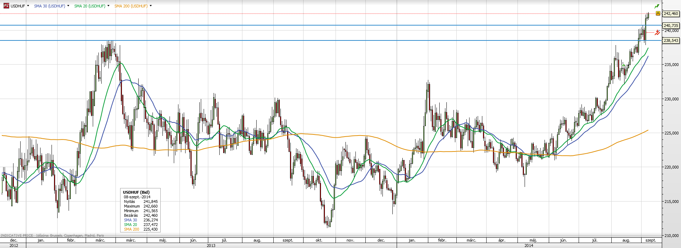This screenshot has width=681, height=248.
Task: Click the 220,000 price axis value
Action: click(x=671, y=167)
